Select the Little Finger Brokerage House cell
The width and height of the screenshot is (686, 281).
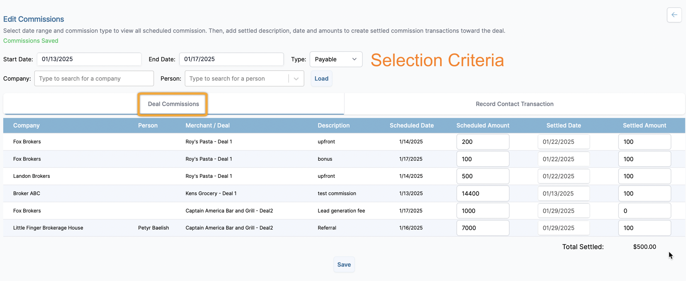[48, 228]
